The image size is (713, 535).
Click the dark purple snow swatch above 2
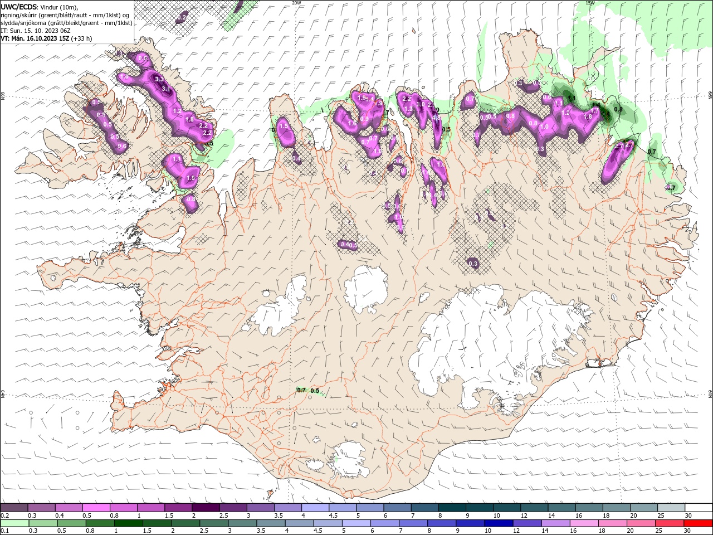pos(206,508)
